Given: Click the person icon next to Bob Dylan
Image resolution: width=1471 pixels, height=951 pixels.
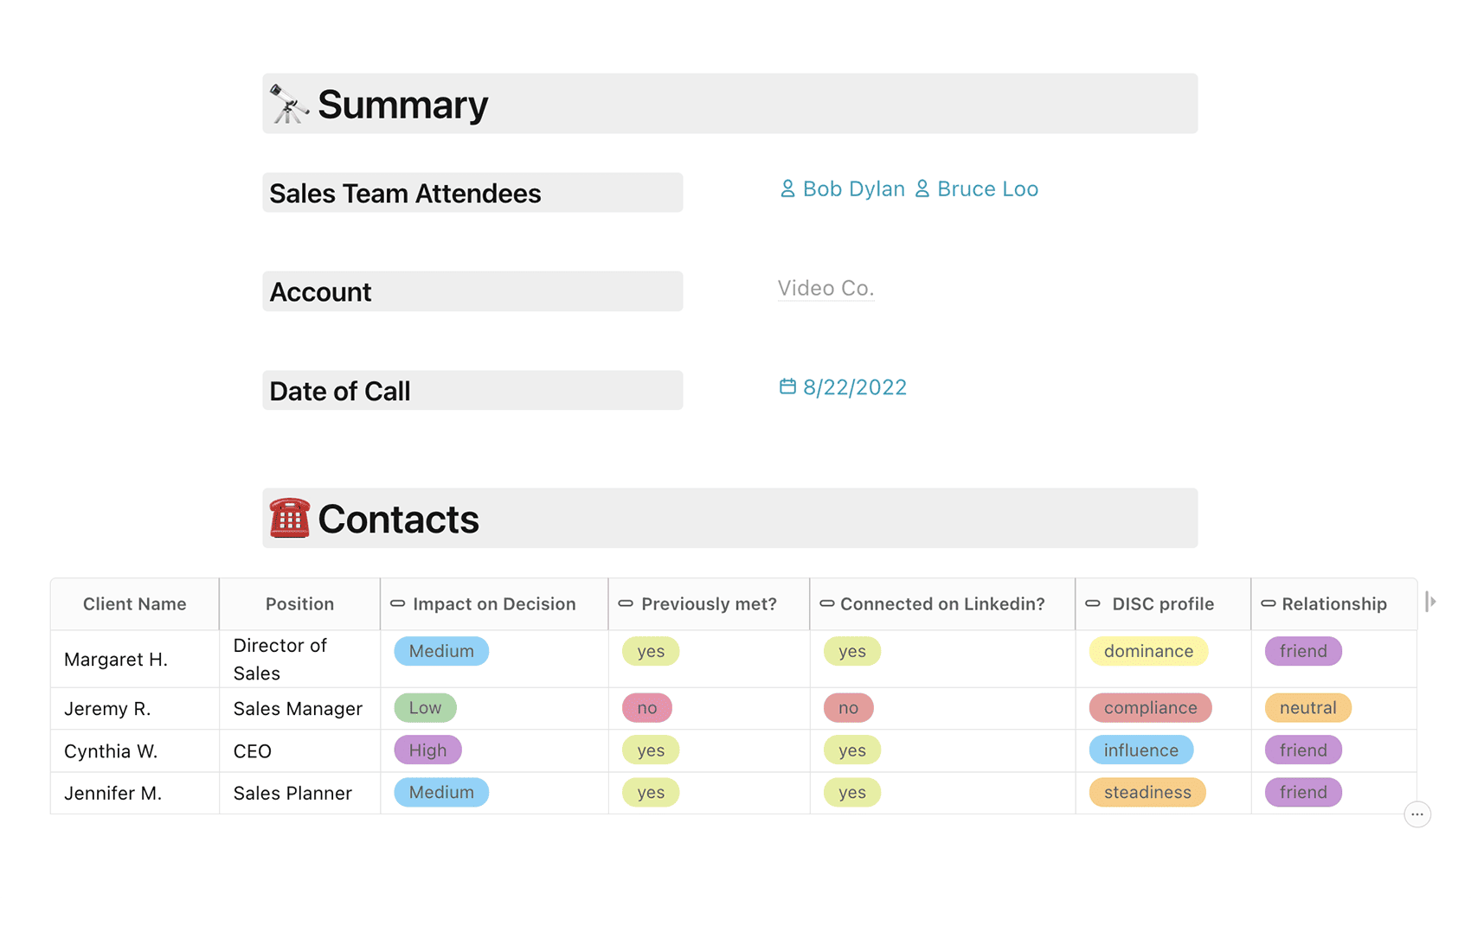Looking at the screenshot, I should 787,188.
